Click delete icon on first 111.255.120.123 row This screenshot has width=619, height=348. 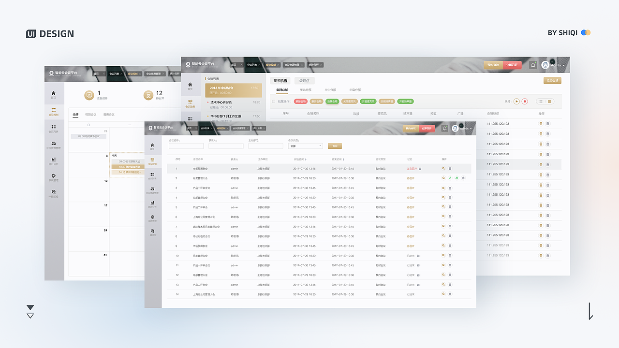[548, 124]
